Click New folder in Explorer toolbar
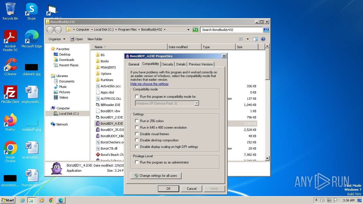363x204 pixels. (95, 39)
